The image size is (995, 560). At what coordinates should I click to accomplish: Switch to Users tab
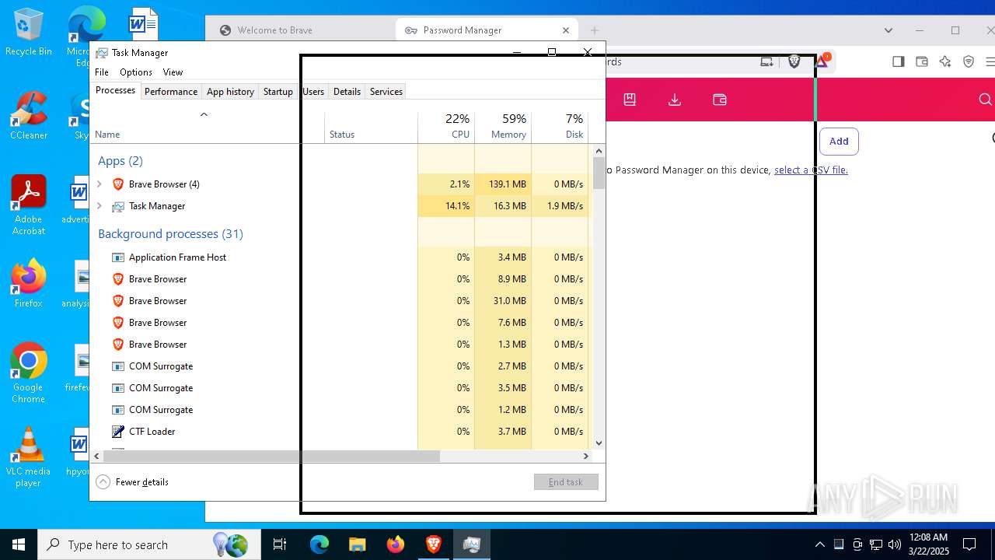coord(313,92)
